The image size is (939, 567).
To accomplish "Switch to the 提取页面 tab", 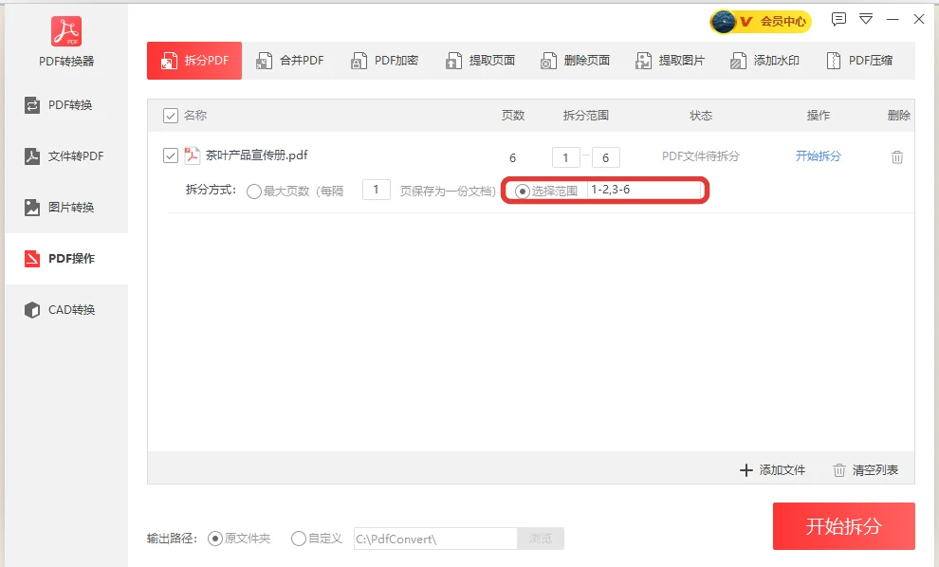I will pos(480,61).
